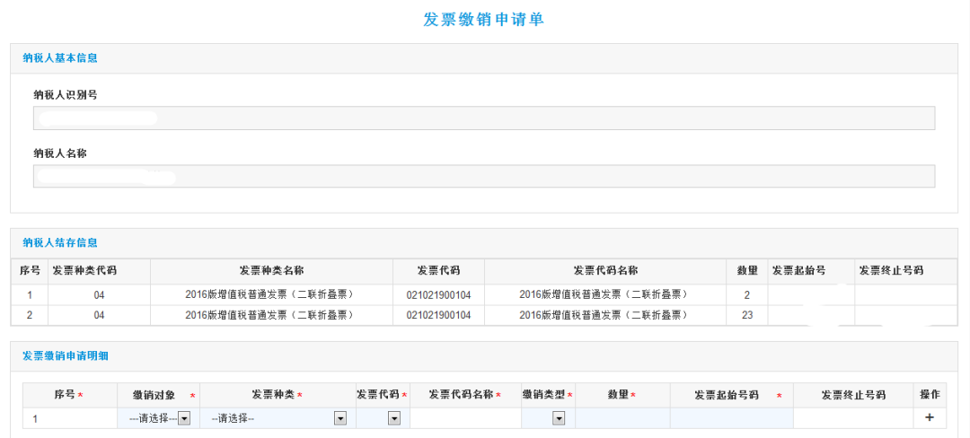Click the 发票代码名称 header in inventory table

click(x=605, y=270)
